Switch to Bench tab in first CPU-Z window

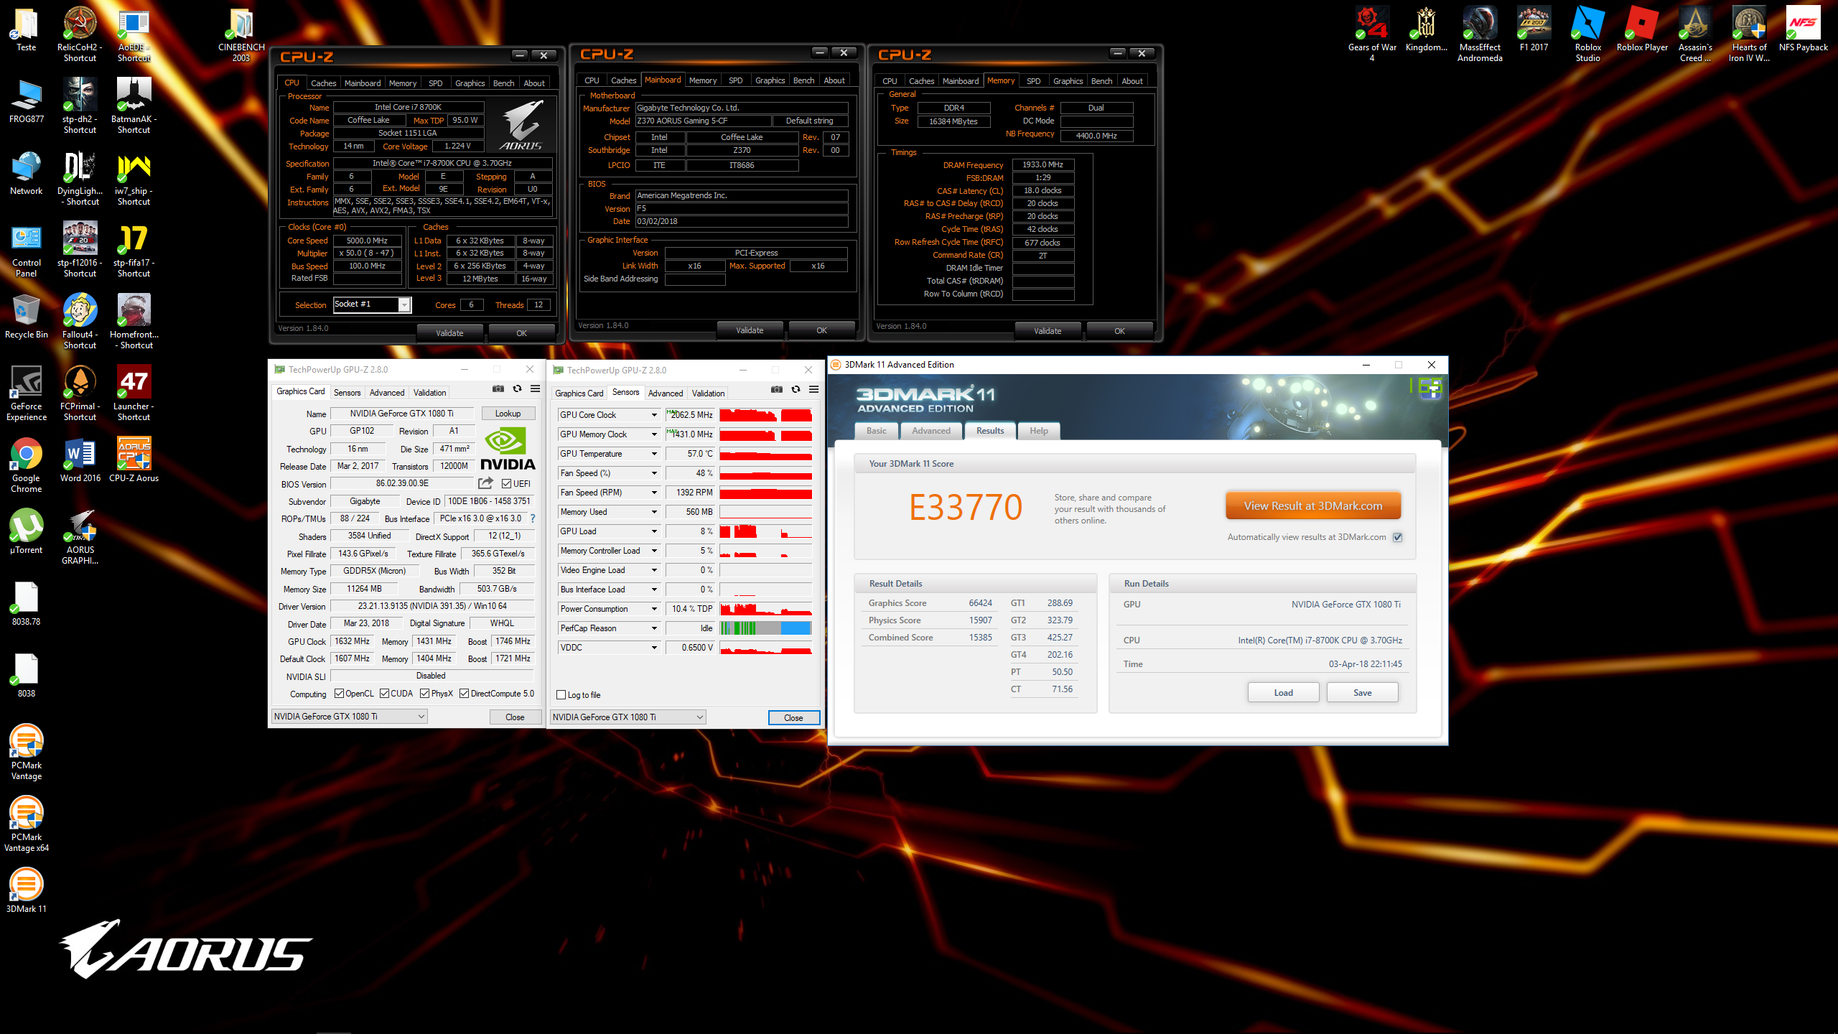pos(503,83)
